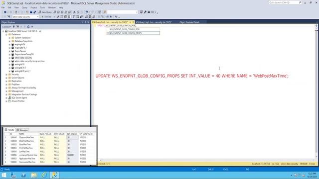This screenshot has width=319, height=179.
Task: Click the Activity Monitor icon in Object Explorer
Action: coord(32,27)
